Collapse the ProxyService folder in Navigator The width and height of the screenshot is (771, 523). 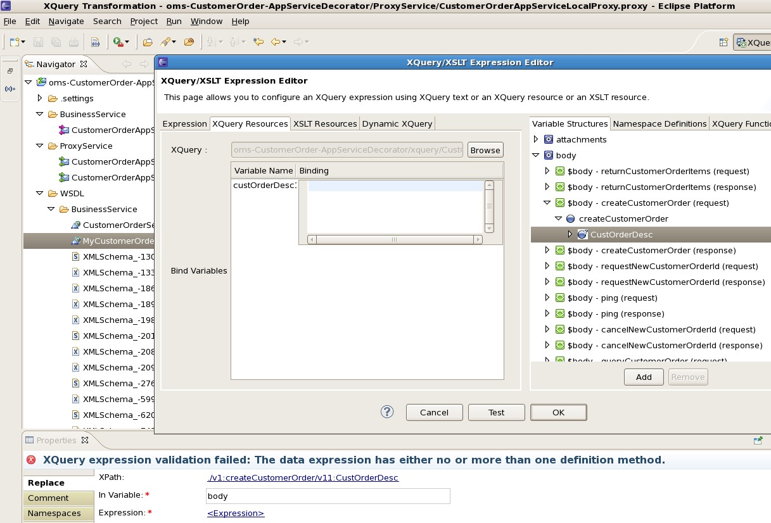[x=39, y=146]
